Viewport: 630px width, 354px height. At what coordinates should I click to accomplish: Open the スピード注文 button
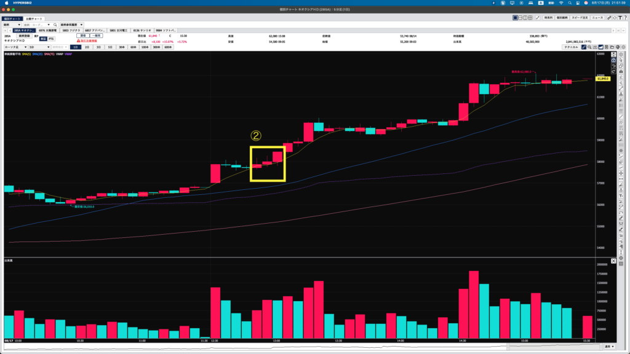coord(580,18)
